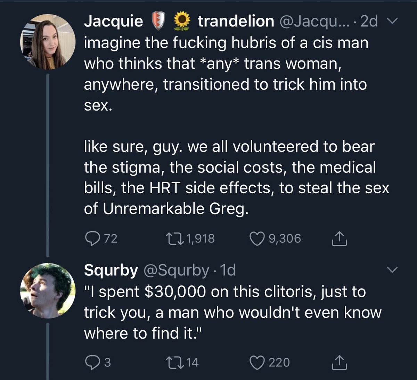Share Squrby's tweet via share icon
This screenshot has width=417, height=380.
click(x=339, y=362)
